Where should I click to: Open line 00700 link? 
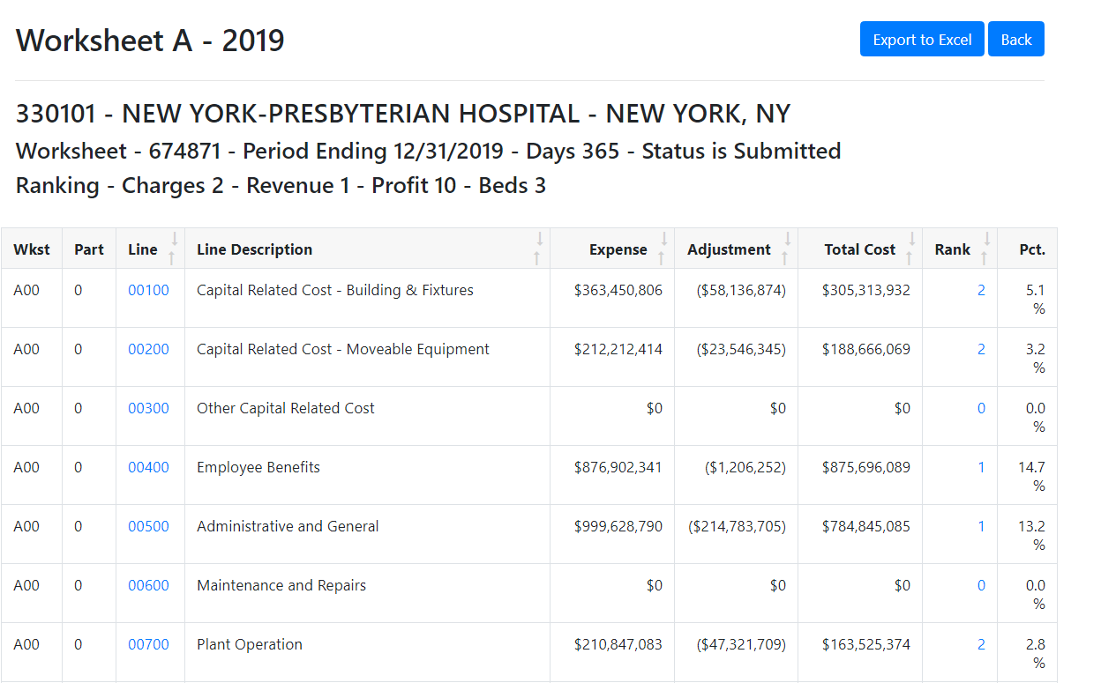tap(148, 644)
